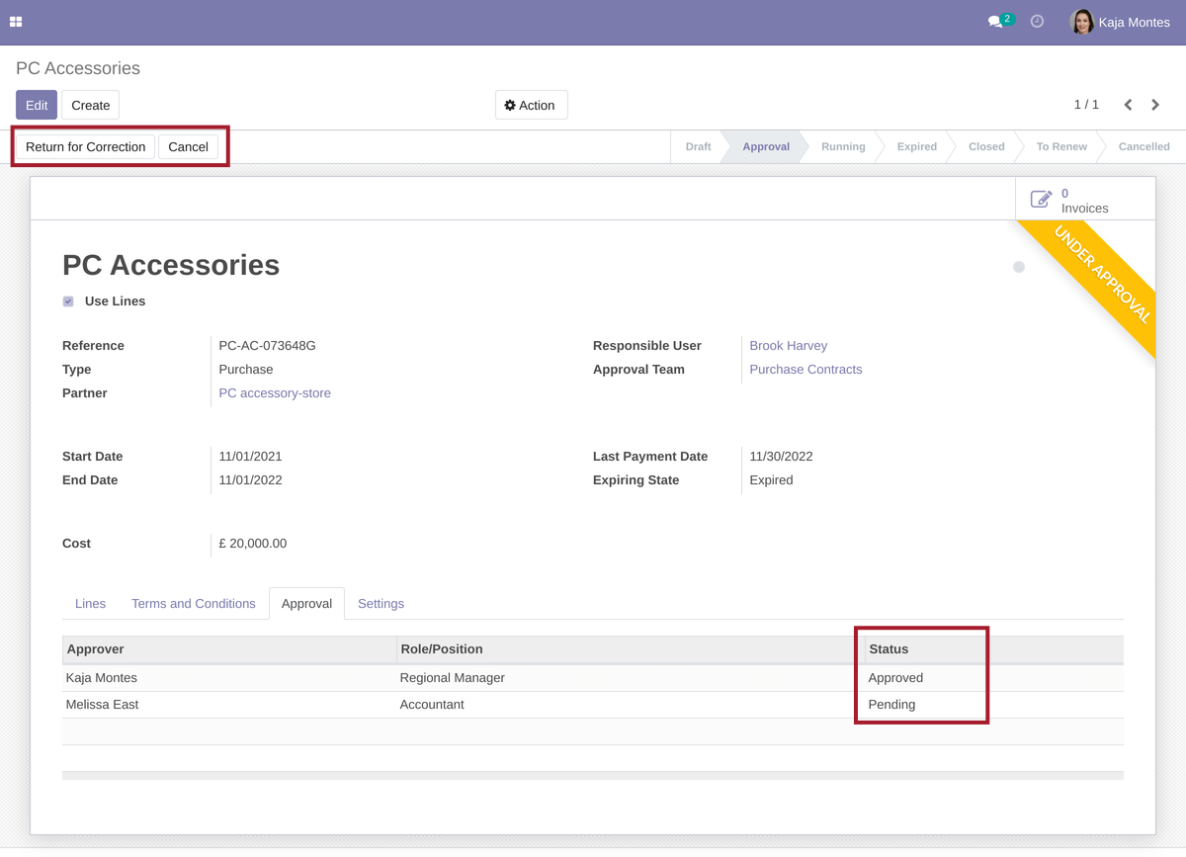Viewport: 1186px width, 857px height.
Task: Open the activities clock icon
Action: click(x=1037, y=22)
